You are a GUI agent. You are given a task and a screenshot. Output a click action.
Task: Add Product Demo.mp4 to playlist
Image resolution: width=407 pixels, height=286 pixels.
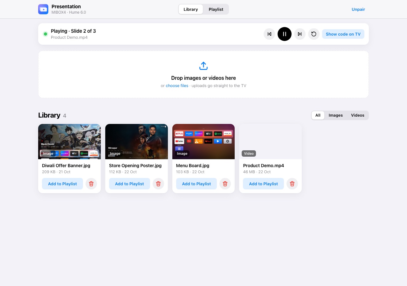264,184
